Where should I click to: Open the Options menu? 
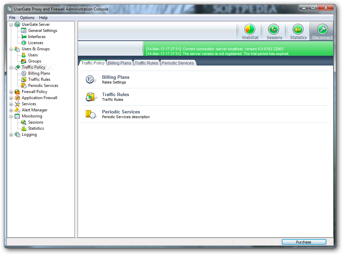click(x=27, y=18)
